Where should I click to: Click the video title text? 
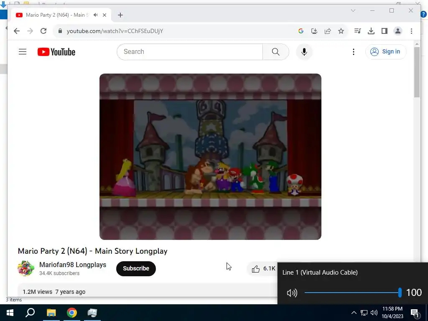92,251
